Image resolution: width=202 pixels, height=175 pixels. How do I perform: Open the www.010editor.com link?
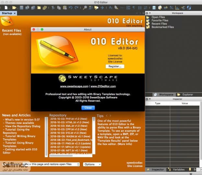point(103,86)
